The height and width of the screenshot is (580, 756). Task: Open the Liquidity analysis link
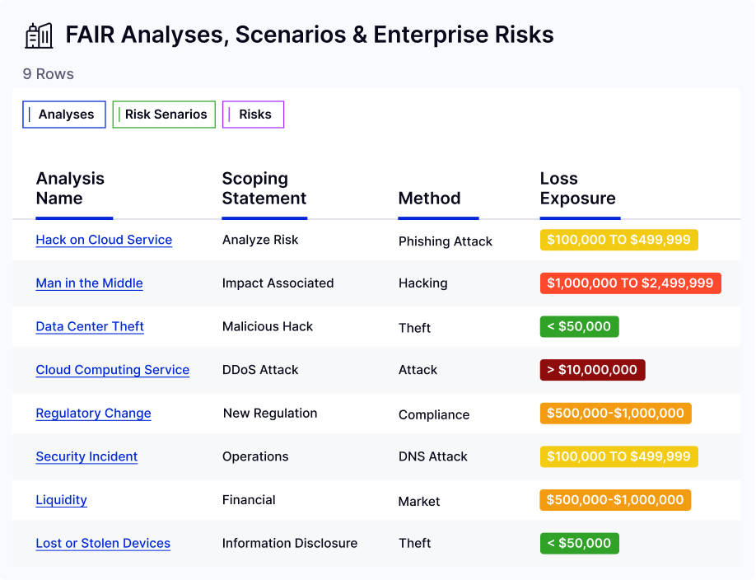click(61, 500)
